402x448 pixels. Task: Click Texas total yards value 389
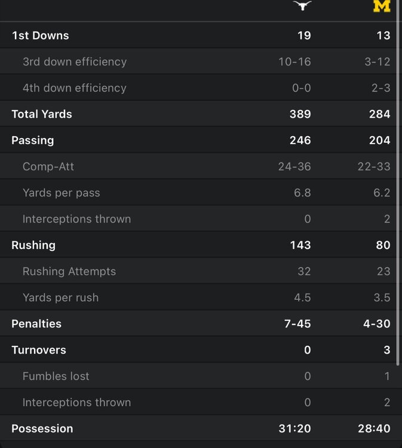coord(300,114)
